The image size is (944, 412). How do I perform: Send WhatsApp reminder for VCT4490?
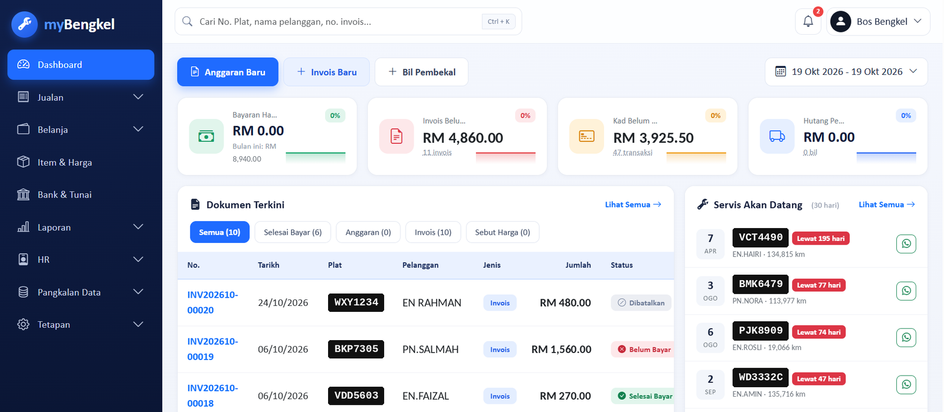click(x=906, y=243)
